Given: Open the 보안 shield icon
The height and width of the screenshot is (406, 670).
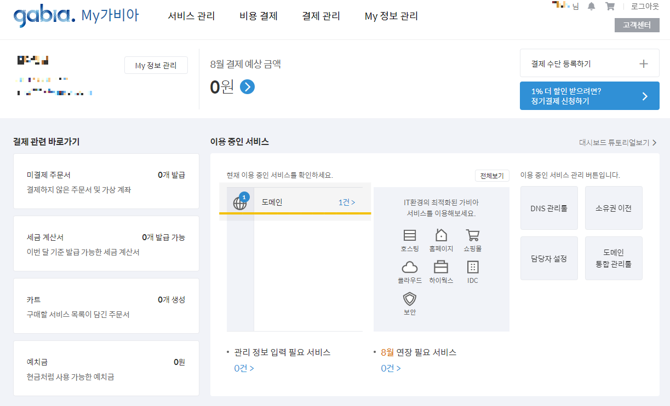Looking at the screenshot, I should pos(410,299).
